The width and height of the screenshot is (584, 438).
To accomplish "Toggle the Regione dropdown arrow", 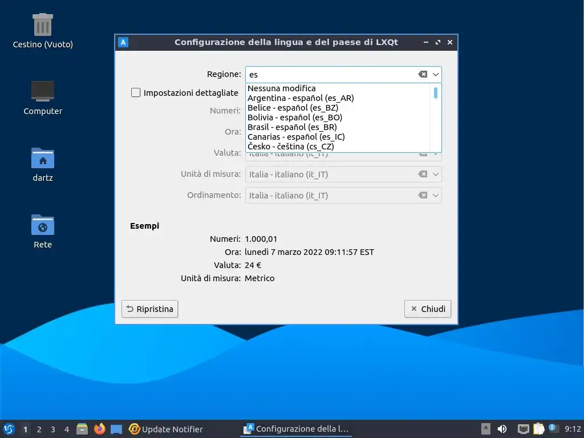I will [435, 75].
